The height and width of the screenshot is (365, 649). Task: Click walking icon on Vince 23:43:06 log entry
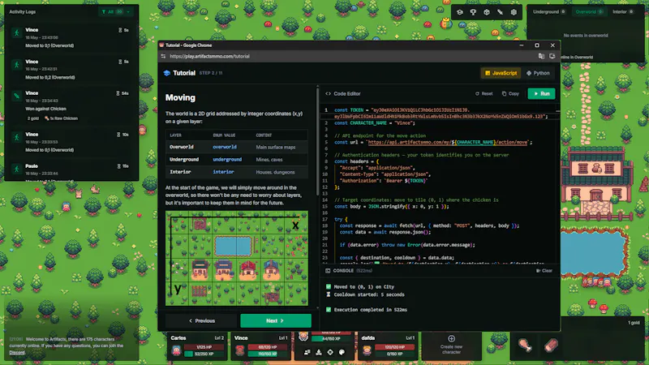16,32
